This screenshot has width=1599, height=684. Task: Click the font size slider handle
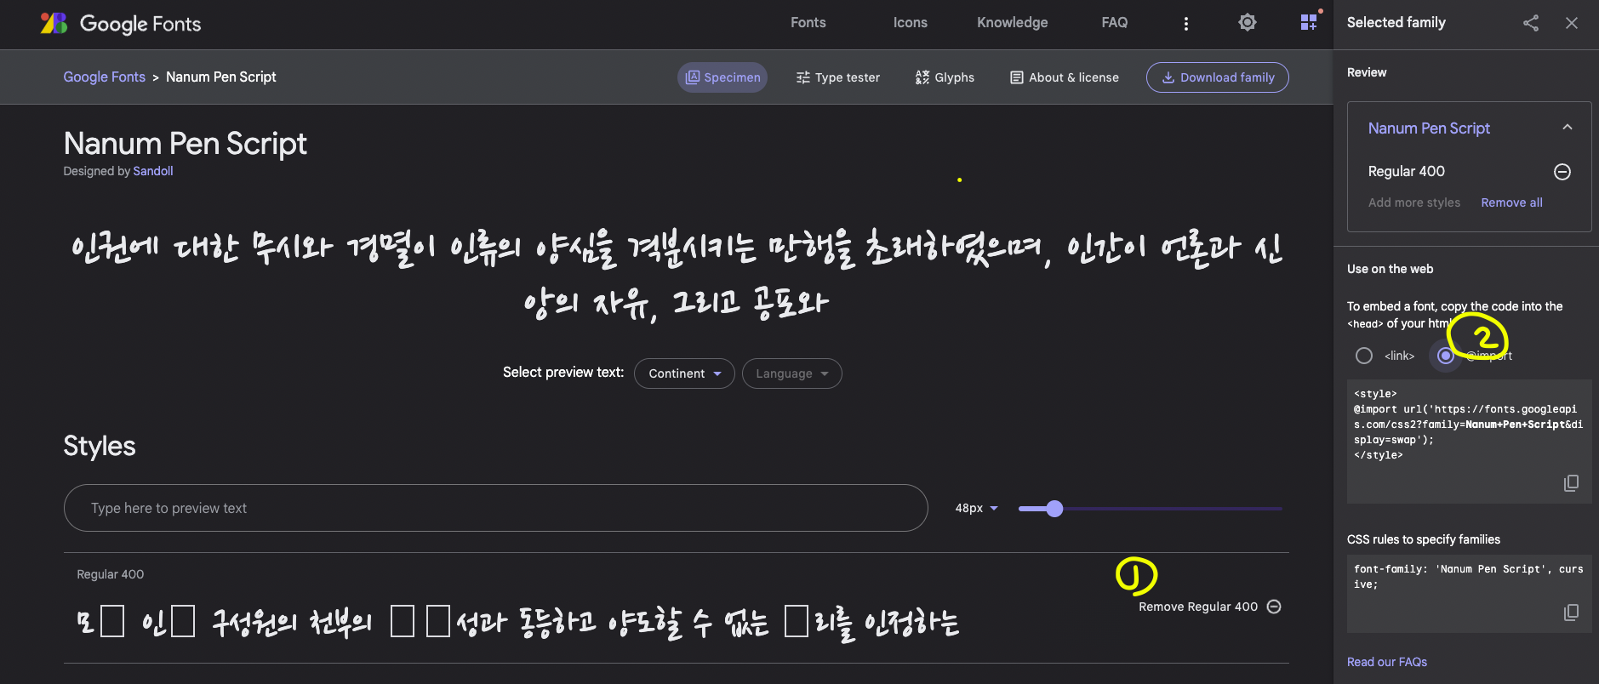click(x=1054, y=509)
